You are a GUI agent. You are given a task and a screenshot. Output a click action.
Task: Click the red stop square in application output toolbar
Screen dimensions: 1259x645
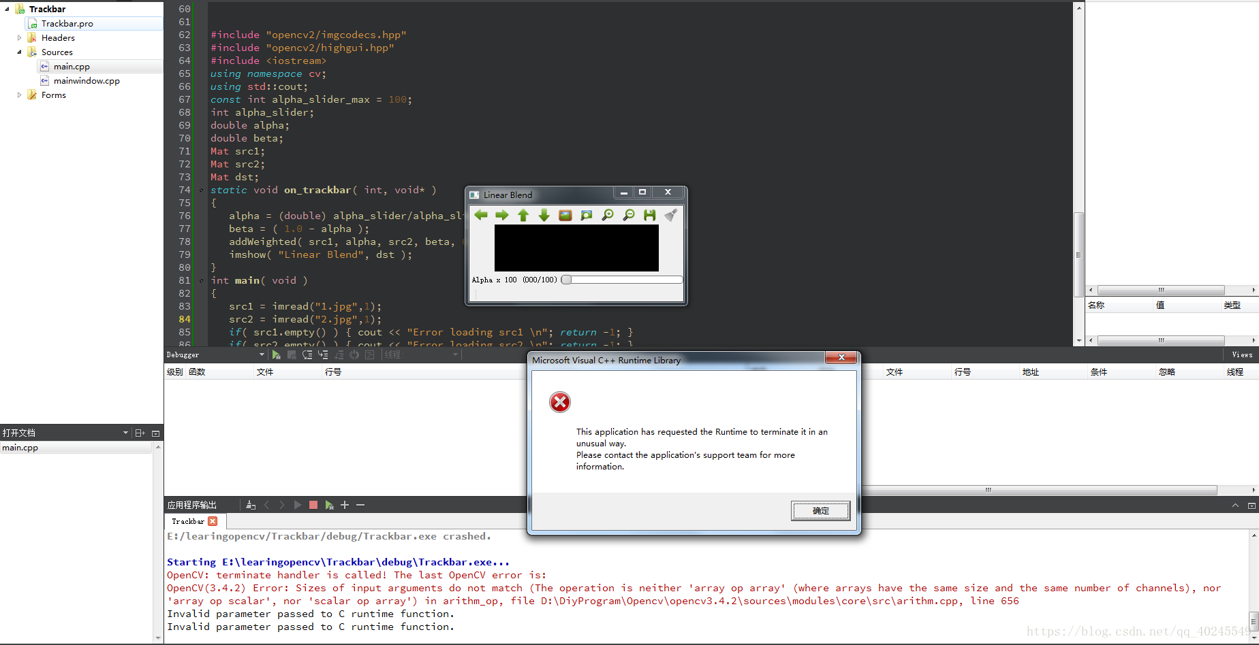pyautogui.click(x=313, y=504)
